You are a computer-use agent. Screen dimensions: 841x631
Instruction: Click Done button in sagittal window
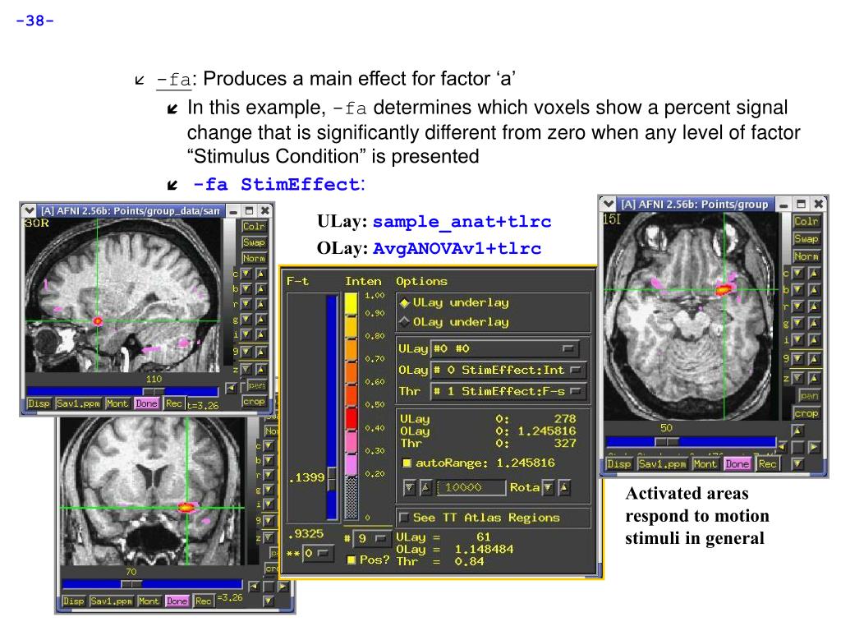coord(146,403)
